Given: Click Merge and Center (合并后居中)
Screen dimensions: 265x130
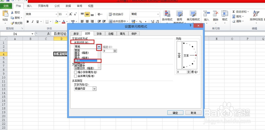Looking at the screenshot, I should point(117,21).
